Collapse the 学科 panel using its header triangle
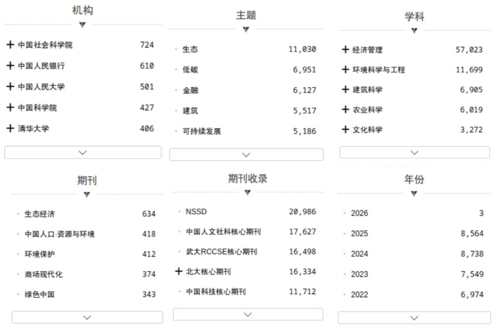The height and width of the screenshot is (330, 496). [x=414, y=31]
